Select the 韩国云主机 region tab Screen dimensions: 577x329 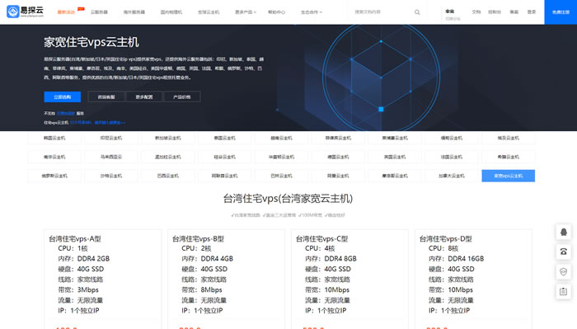(x=54, y=138)
